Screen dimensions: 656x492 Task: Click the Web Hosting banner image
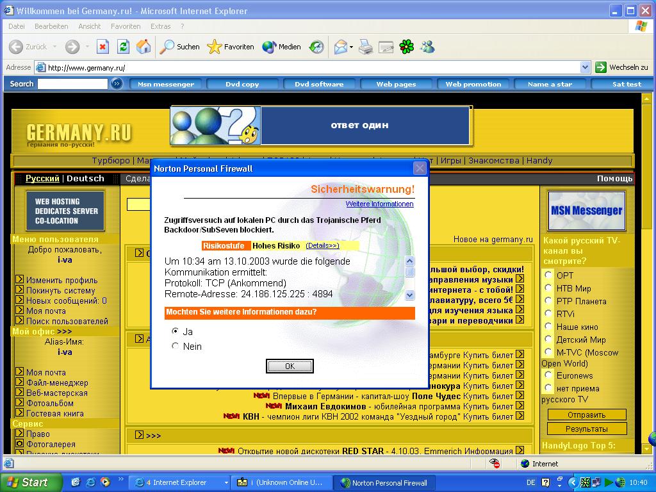click(x=65, y=211)
